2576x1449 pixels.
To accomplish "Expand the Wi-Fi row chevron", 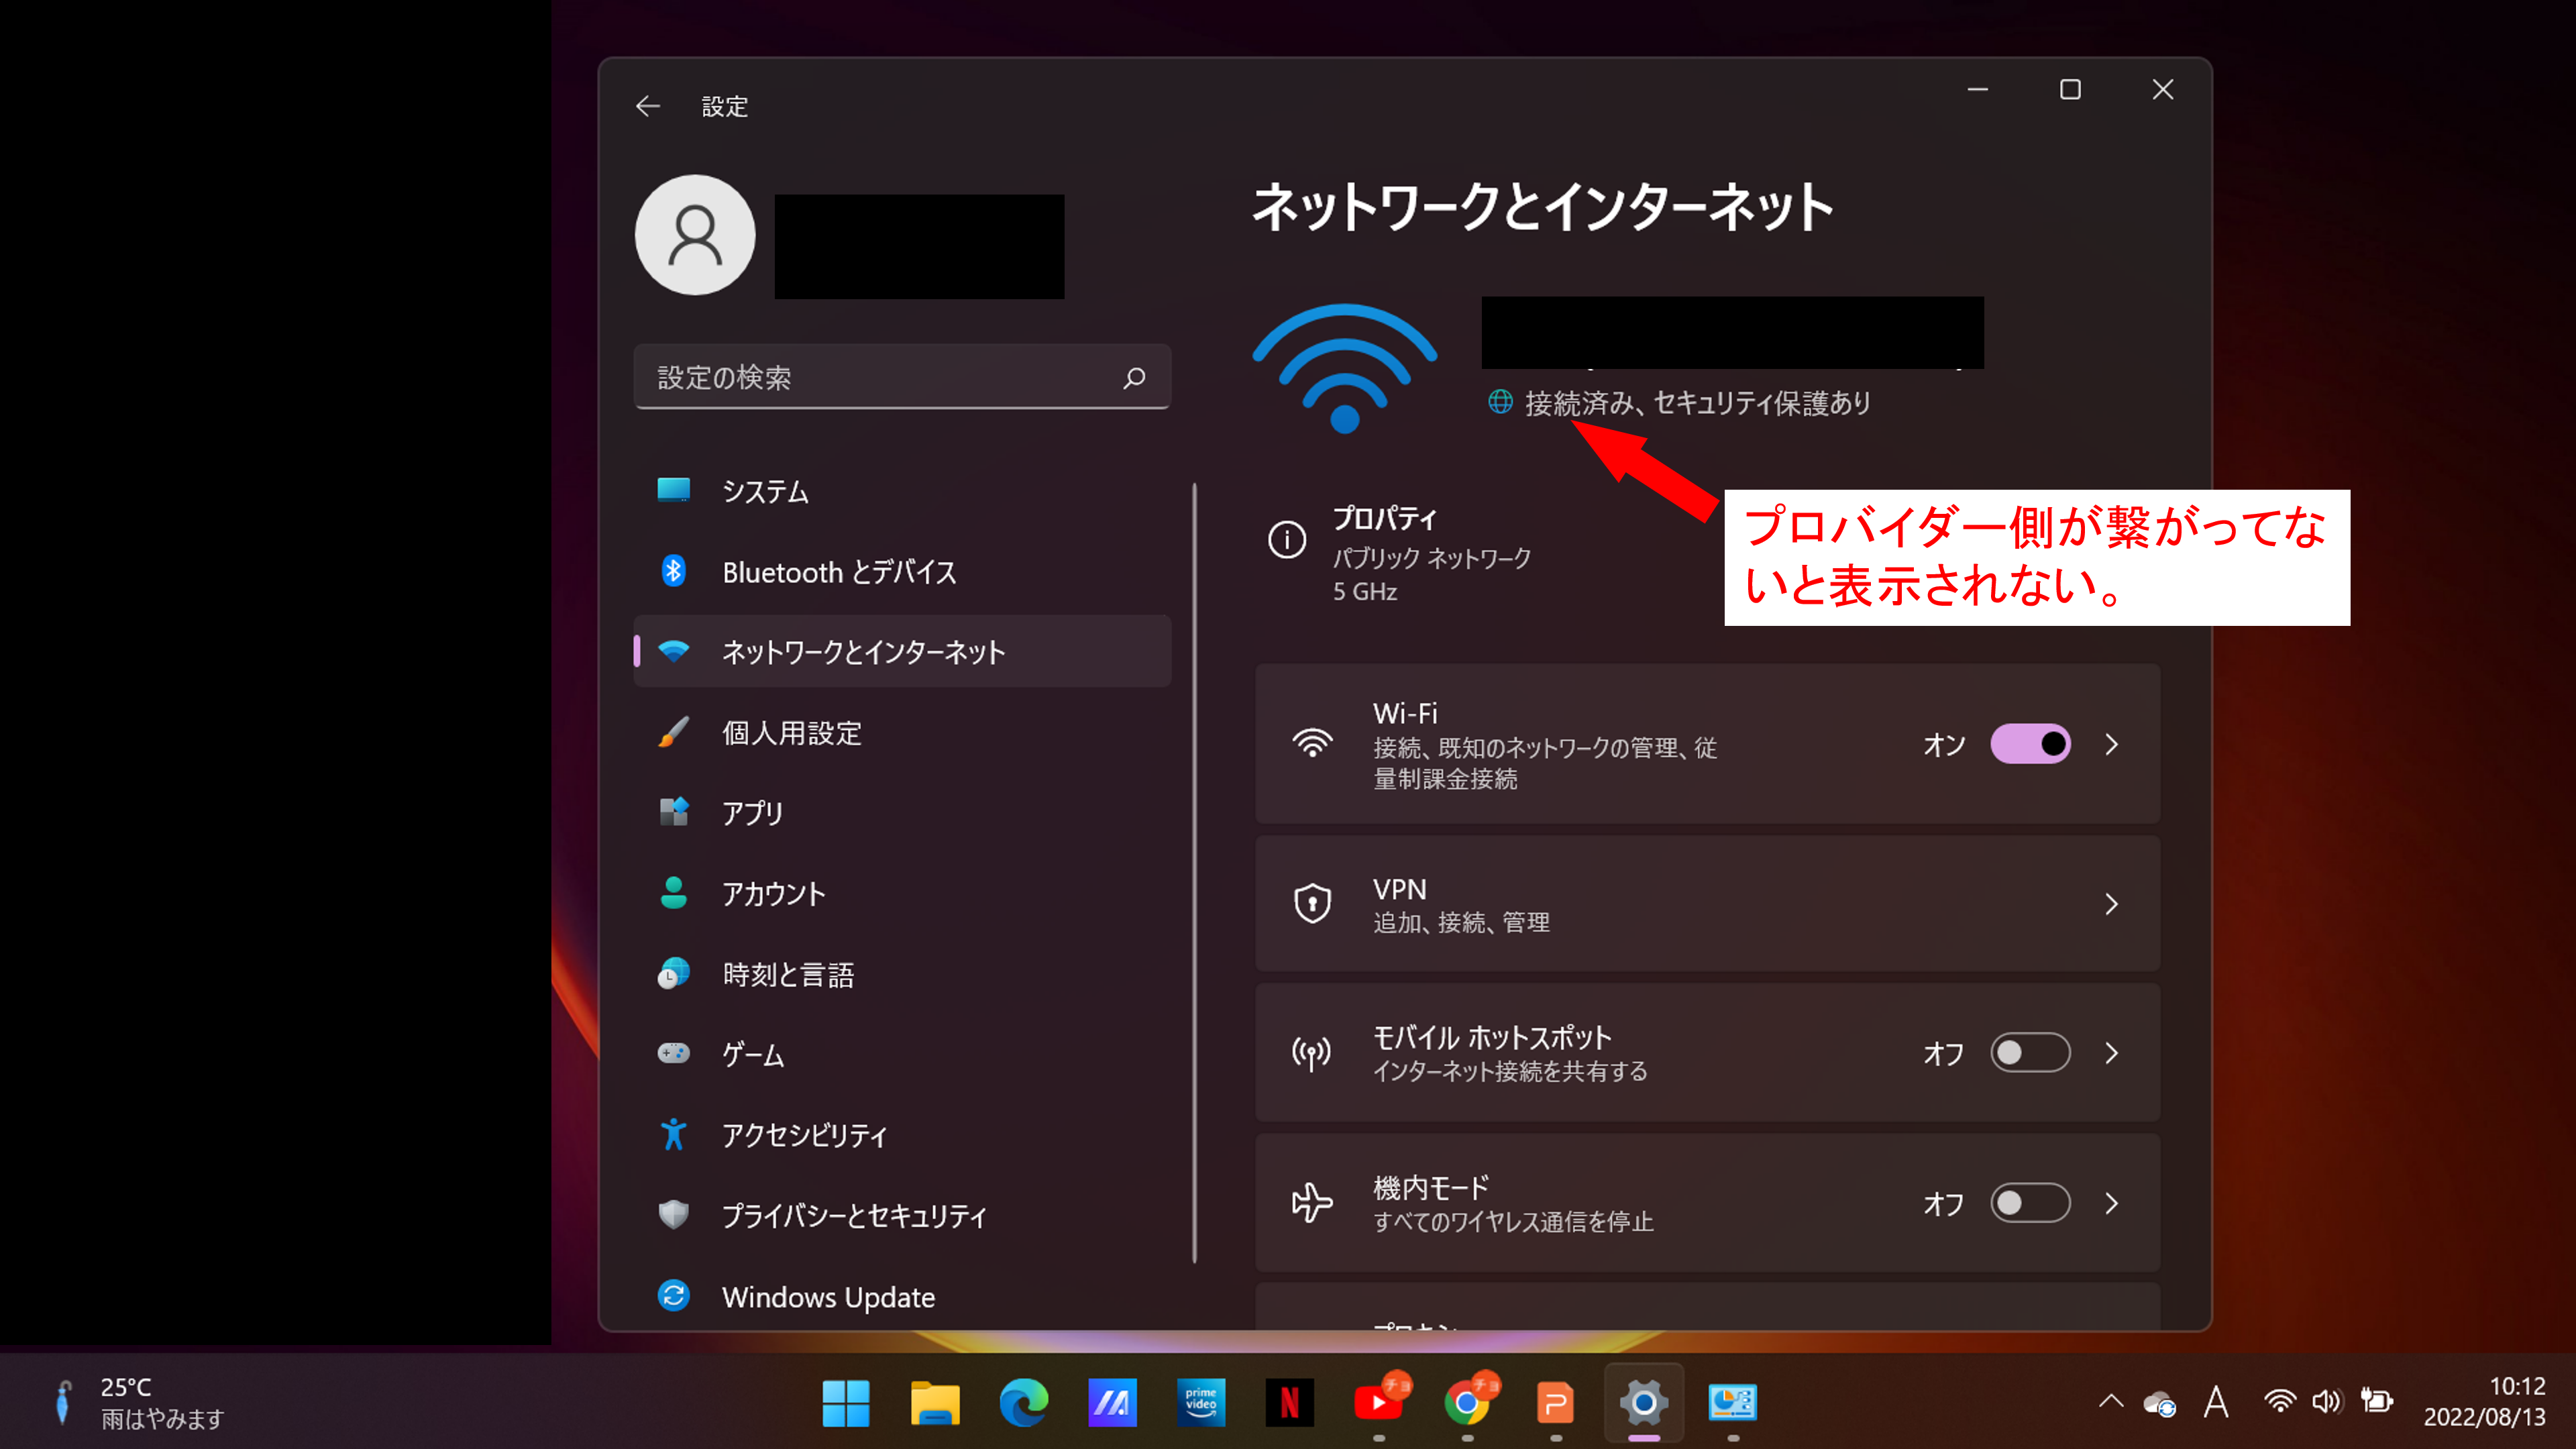I will (x=2111, y=744).
